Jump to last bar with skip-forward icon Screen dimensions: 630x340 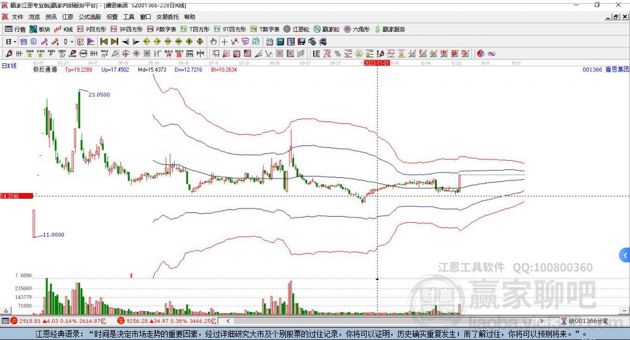pos(114,42)
